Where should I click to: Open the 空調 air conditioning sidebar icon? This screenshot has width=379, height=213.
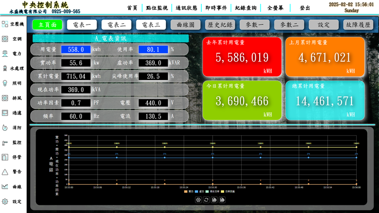5,39
